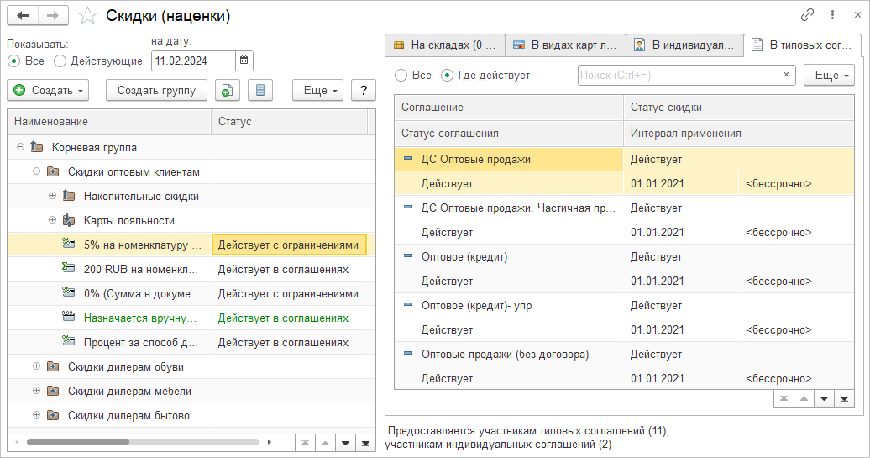Open the help question mark button
The height and width of the screenshot is (458, 870).
pos(363,90)
